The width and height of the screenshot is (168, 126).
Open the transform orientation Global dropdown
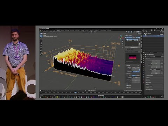[x=86, y=32]
